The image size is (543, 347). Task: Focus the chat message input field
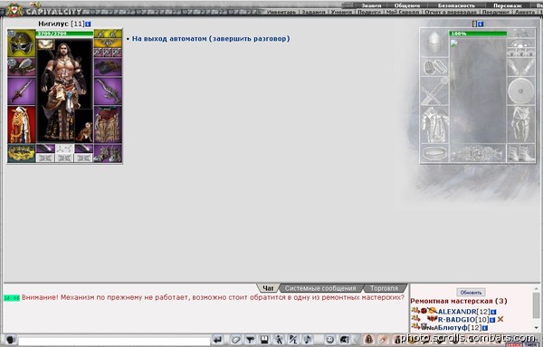point(114,341)
